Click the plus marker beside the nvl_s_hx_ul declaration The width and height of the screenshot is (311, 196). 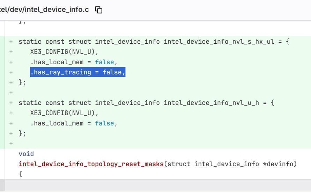tap(11, 42)
